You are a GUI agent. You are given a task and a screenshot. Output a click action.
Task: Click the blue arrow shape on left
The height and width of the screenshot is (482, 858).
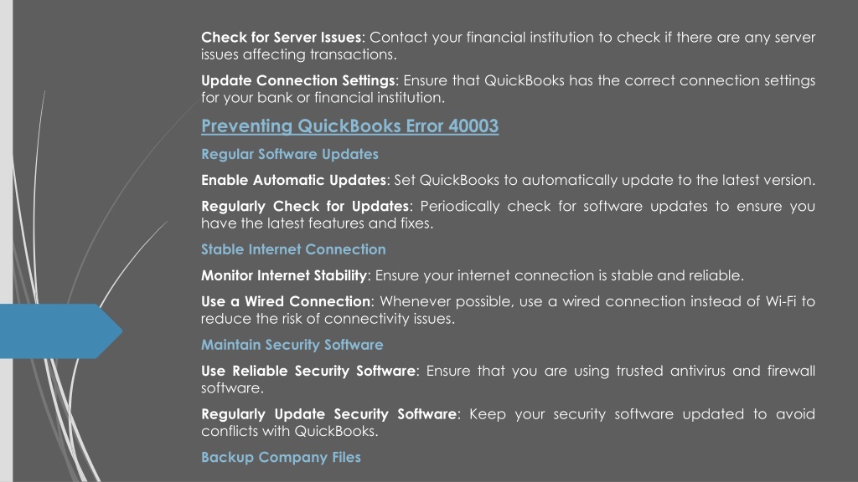(60, 331)
